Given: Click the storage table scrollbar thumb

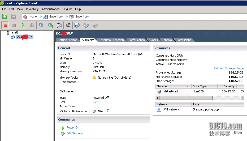Looking at the screenshot, I should click(186, 98).
